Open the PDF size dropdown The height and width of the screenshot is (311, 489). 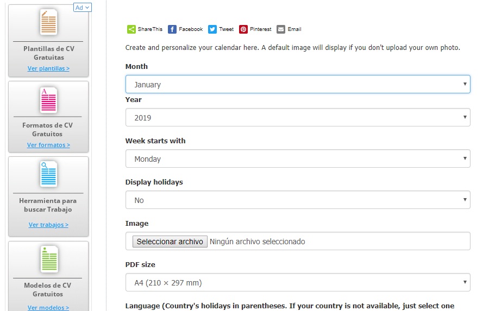point(298,283)
